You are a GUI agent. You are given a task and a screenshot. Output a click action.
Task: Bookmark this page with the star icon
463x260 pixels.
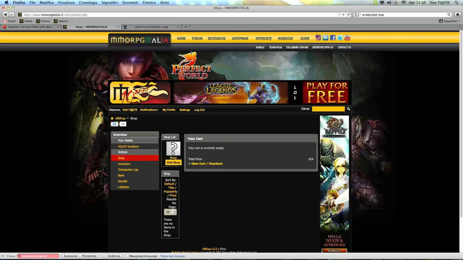point(339,15)
